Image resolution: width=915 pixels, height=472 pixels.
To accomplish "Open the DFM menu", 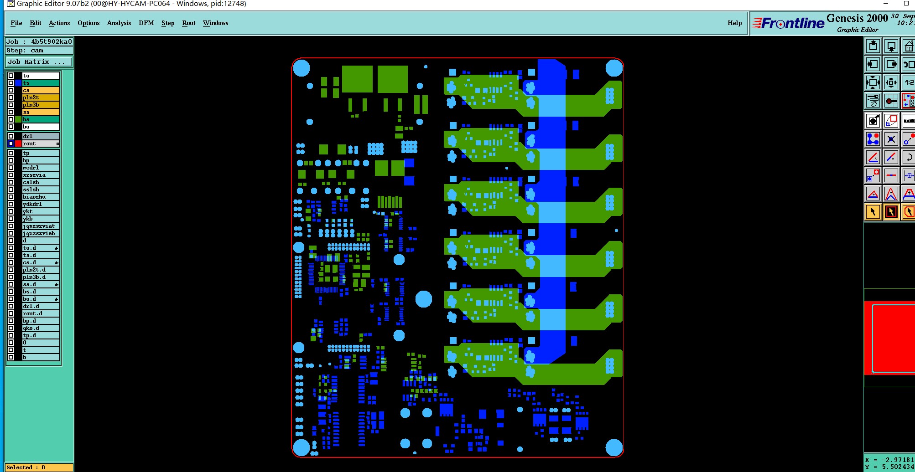I will coord(146,23).
